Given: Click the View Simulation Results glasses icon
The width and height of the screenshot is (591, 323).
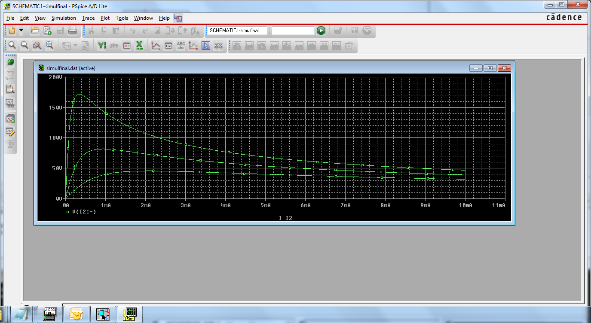Looking at the screenshot, I should coord(10,103).
